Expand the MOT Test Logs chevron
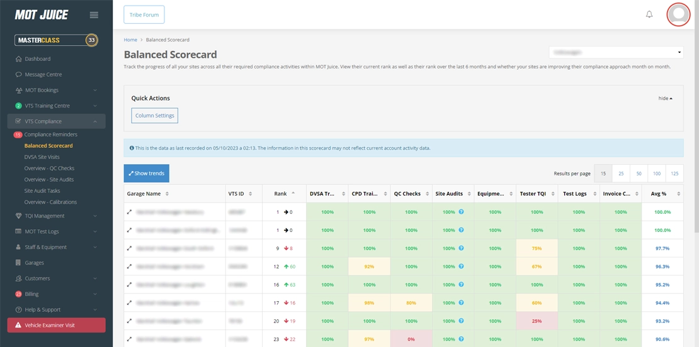The width and height of the screenshot is (699, 347). tap(95, 231)
